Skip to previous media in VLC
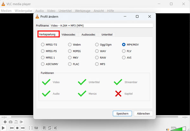 tap(12, 128)
